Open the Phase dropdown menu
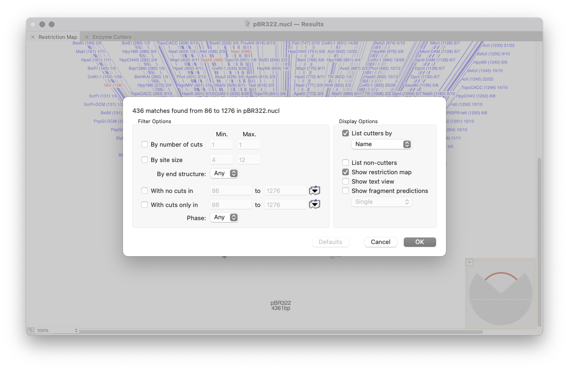The width and height of the screenshot is (569, 370). (224, 218)
